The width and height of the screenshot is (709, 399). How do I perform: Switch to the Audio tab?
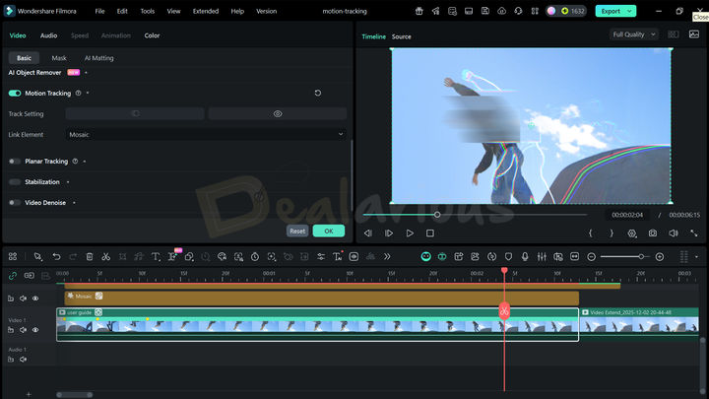[x=49, y=35]
